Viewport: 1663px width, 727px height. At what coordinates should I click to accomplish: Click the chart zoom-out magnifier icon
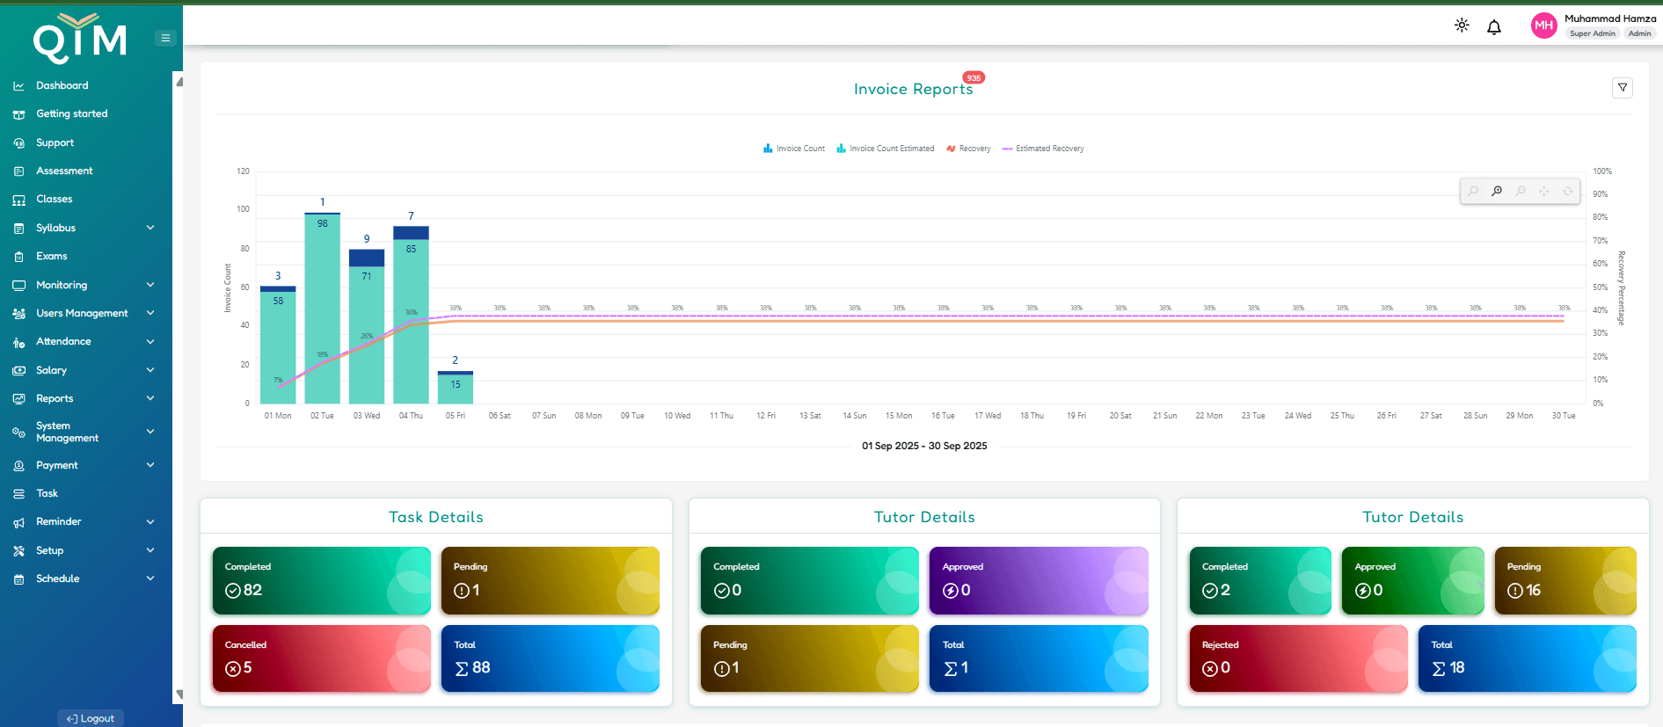[1520, 191]
